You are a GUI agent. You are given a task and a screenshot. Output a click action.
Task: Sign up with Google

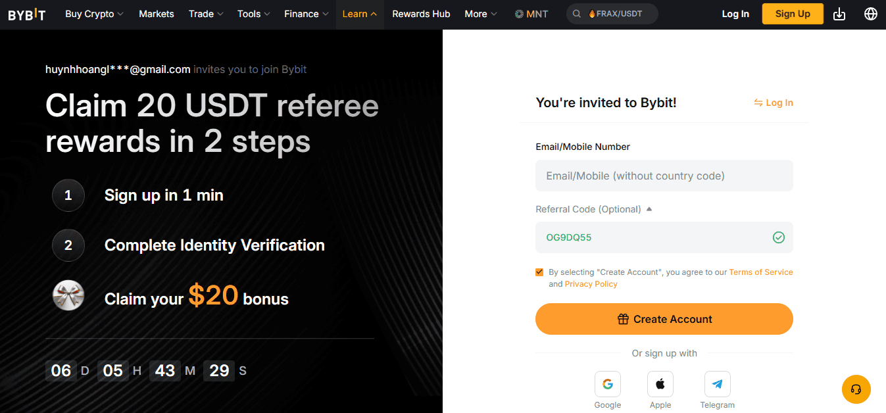607,383
